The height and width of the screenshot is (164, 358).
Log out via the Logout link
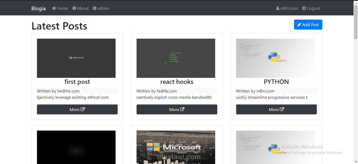click(x=311, y=8)
